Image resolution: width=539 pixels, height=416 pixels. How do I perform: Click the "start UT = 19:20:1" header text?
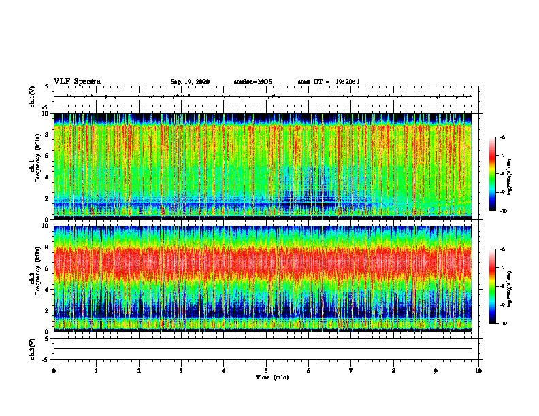tap(329, 82)
